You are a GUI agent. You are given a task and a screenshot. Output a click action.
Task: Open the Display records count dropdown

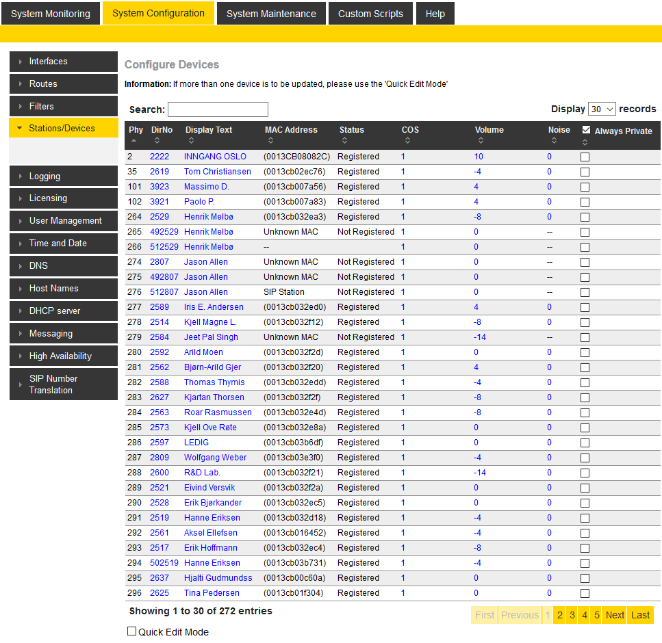tap(602, 109)
